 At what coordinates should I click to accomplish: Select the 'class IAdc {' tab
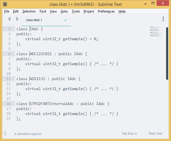pyautogui.click(x=34, y=20)
